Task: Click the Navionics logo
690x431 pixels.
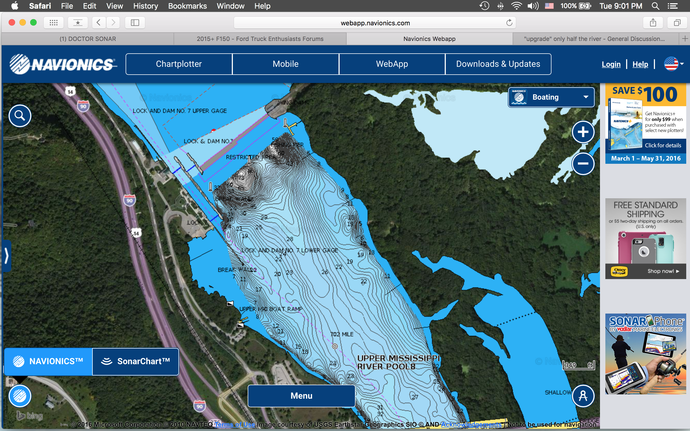Action: point(63,64)
